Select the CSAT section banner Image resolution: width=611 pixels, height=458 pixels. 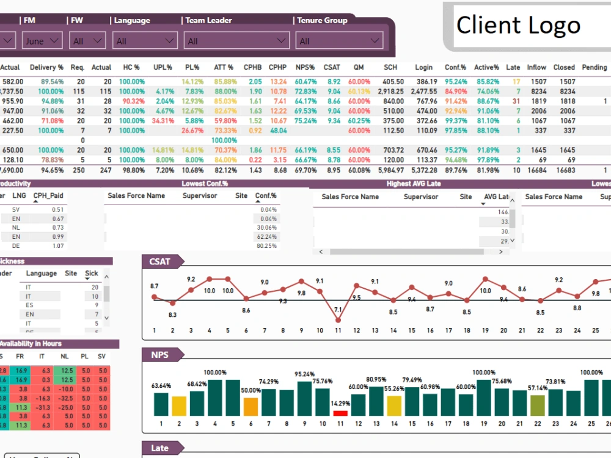tap(161, 261)
